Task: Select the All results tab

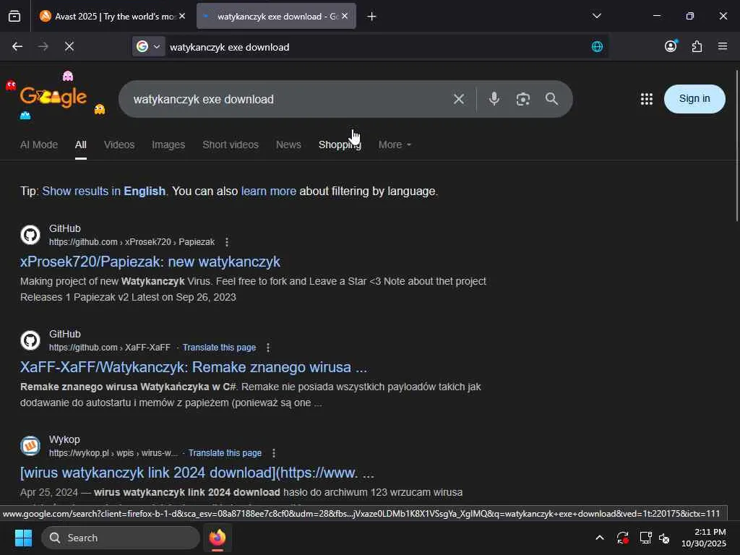Action: (81, 145)
